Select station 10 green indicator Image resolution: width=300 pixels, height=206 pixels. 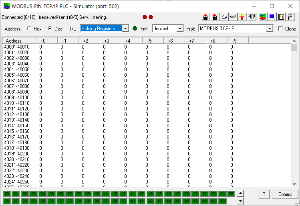[97, 194]
